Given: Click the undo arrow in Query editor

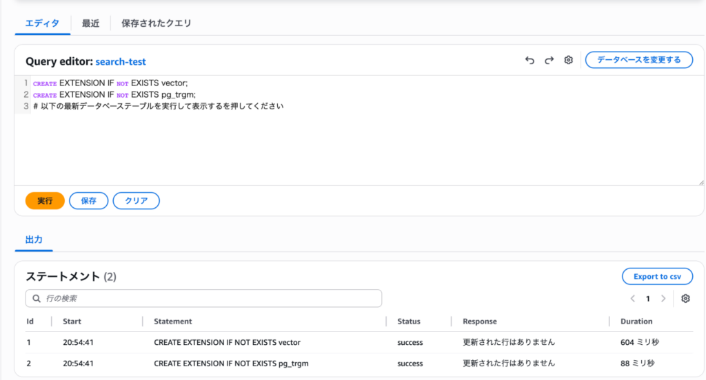Looking at the screenshot, I should [x=529, y=61].
